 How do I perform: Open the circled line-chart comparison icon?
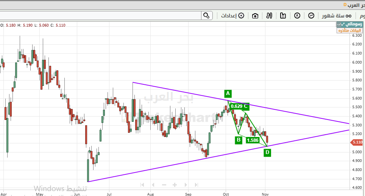(x=311, y=16)
